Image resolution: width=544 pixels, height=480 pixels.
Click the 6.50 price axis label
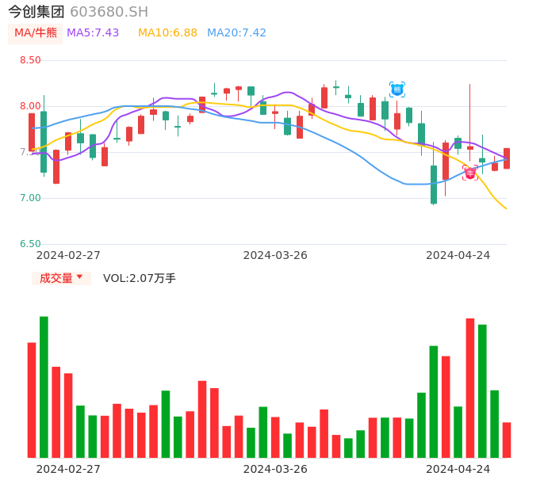click(x=30, y=244)
